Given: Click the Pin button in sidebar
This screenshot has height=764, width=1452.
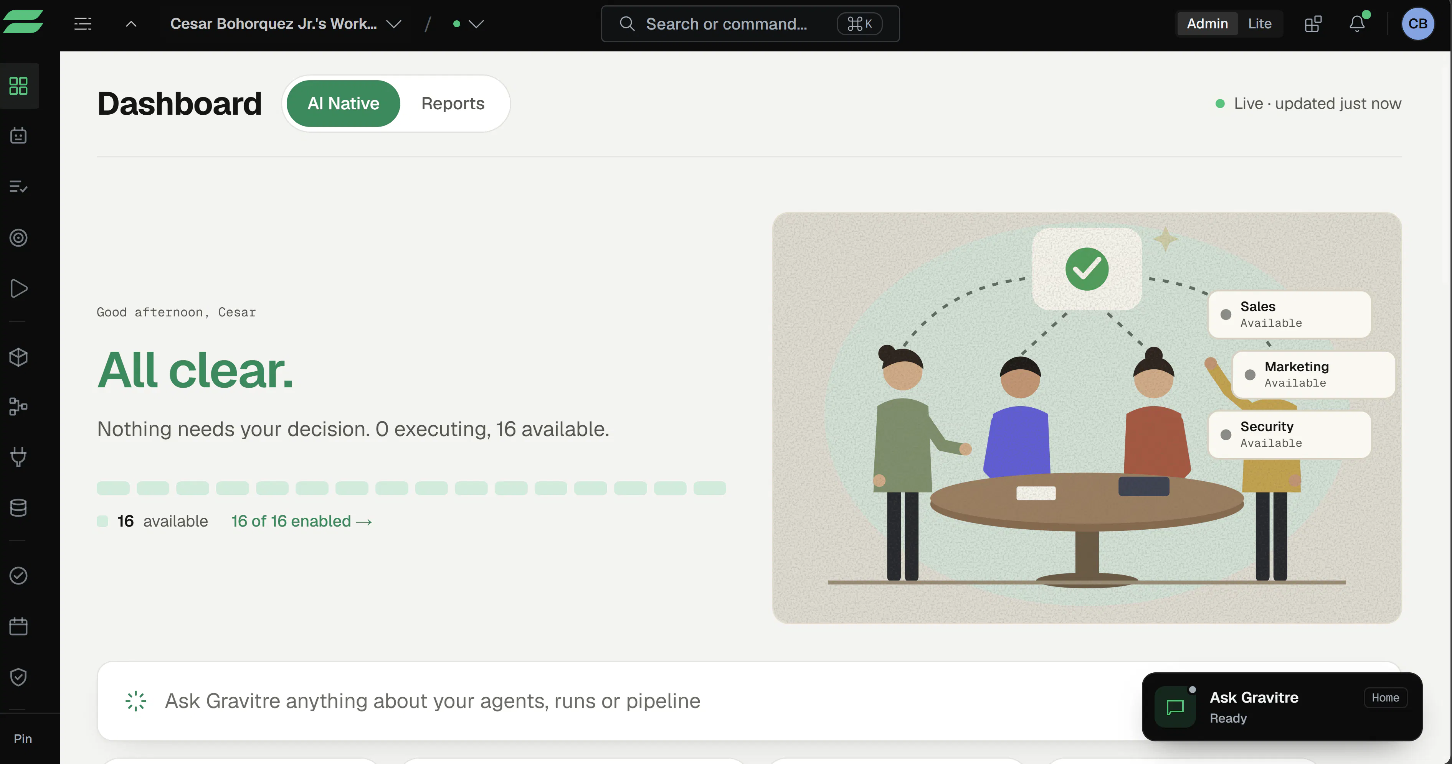Looking at the screenshot, I should pyautogui.click(x=23, y=739).
